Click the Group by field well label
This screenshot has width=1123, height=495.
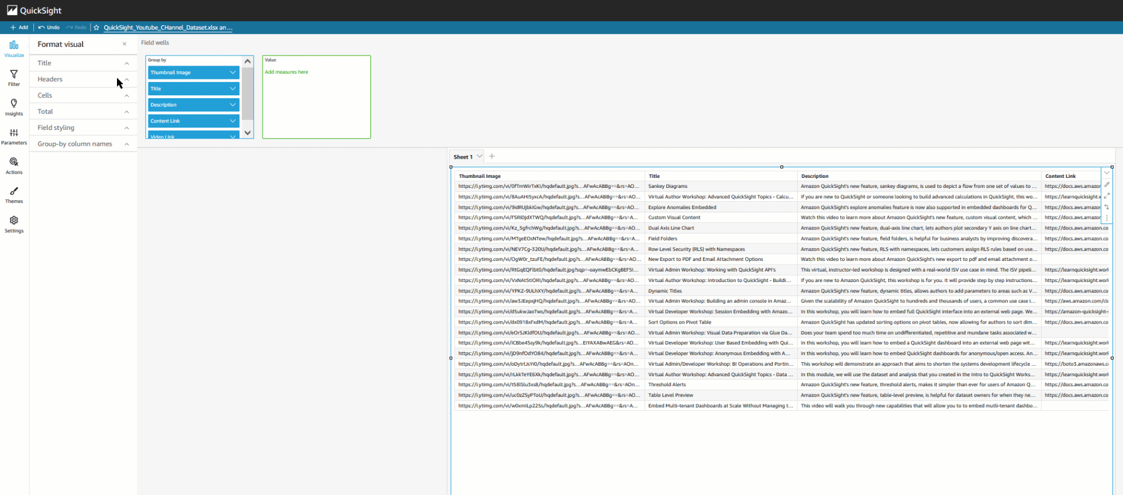pos(157,60)
